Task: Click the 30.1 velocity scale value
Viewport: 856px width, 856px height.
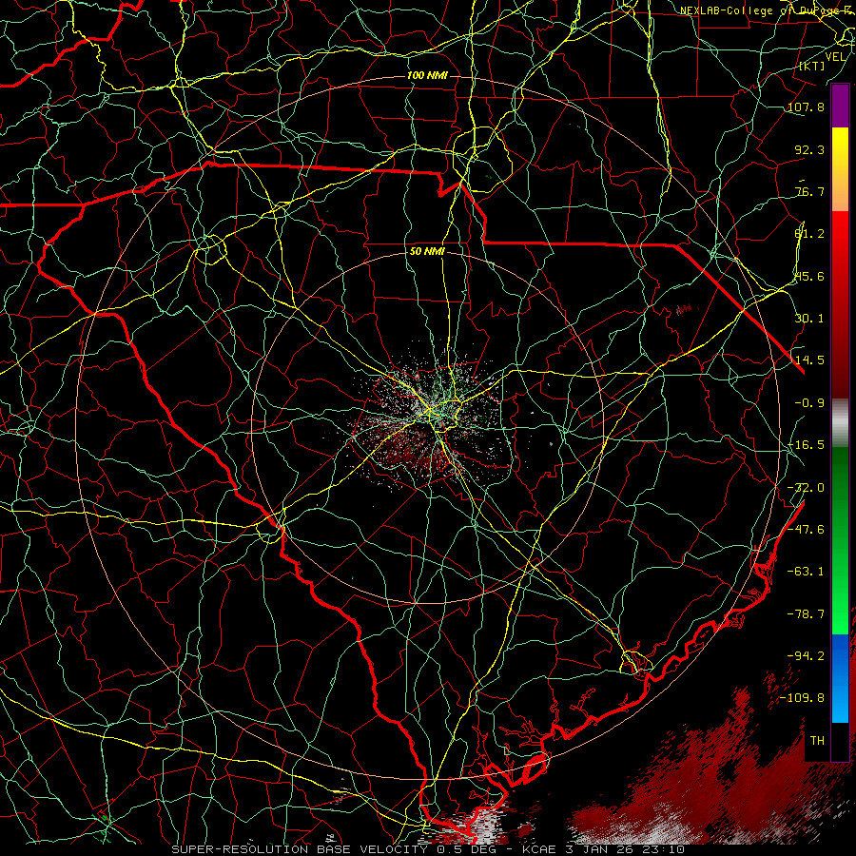Action: point(809,319)
